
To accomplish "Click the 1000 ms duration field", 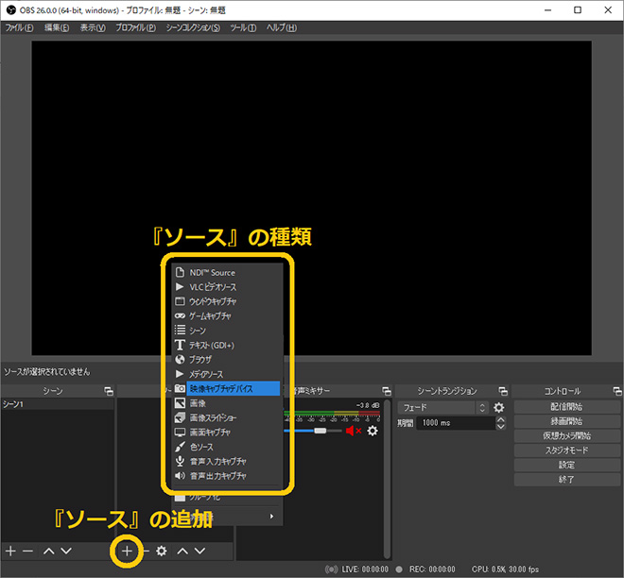I will (x=456, y=423).
